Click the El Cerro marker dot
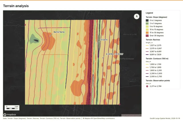183x122 pixels. pos(97,43)
